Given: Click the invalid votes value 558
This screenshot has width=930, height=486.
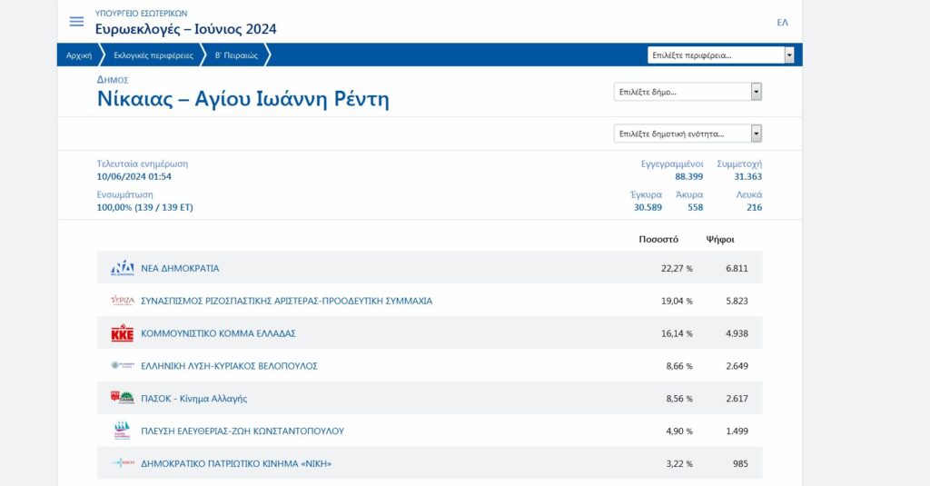Looking at the screenshot, I should coord(695,208).
